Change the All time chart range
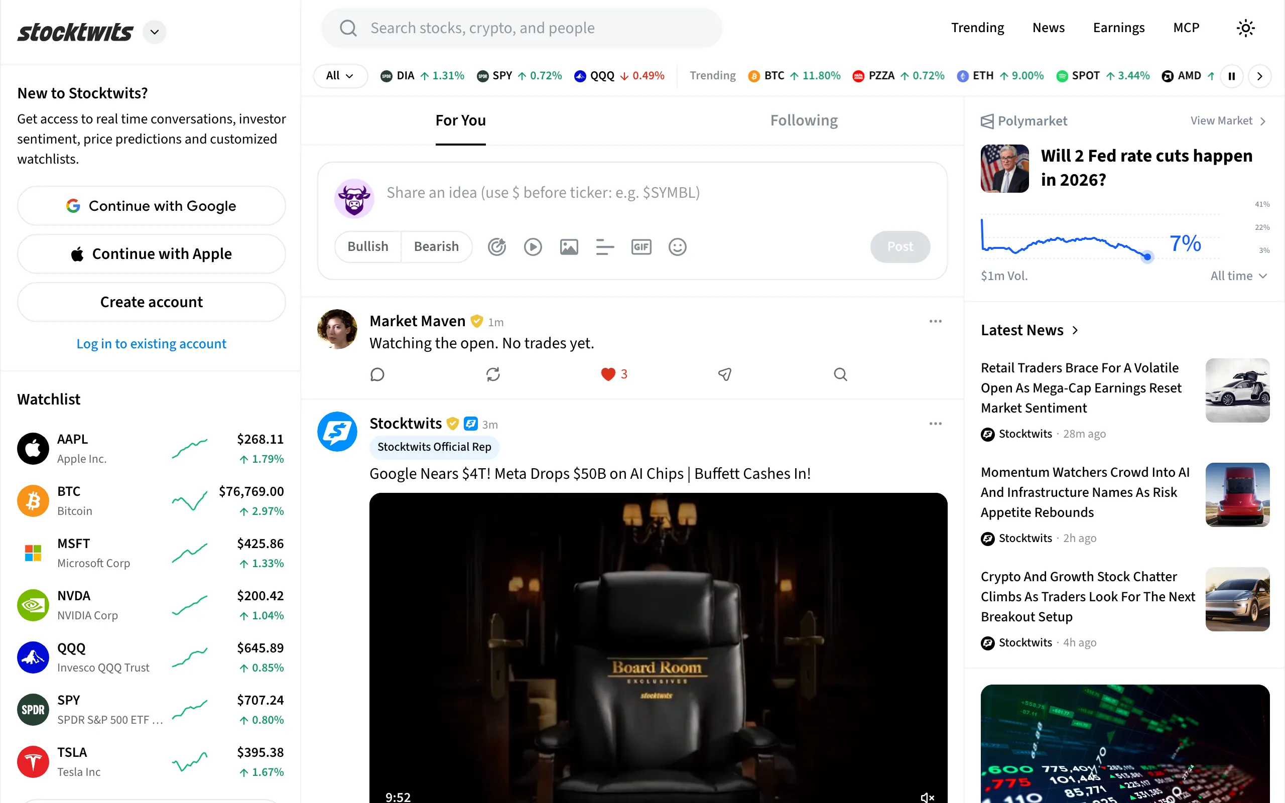The height and width of the screenshot is (803, 1285). [1239, 276]
